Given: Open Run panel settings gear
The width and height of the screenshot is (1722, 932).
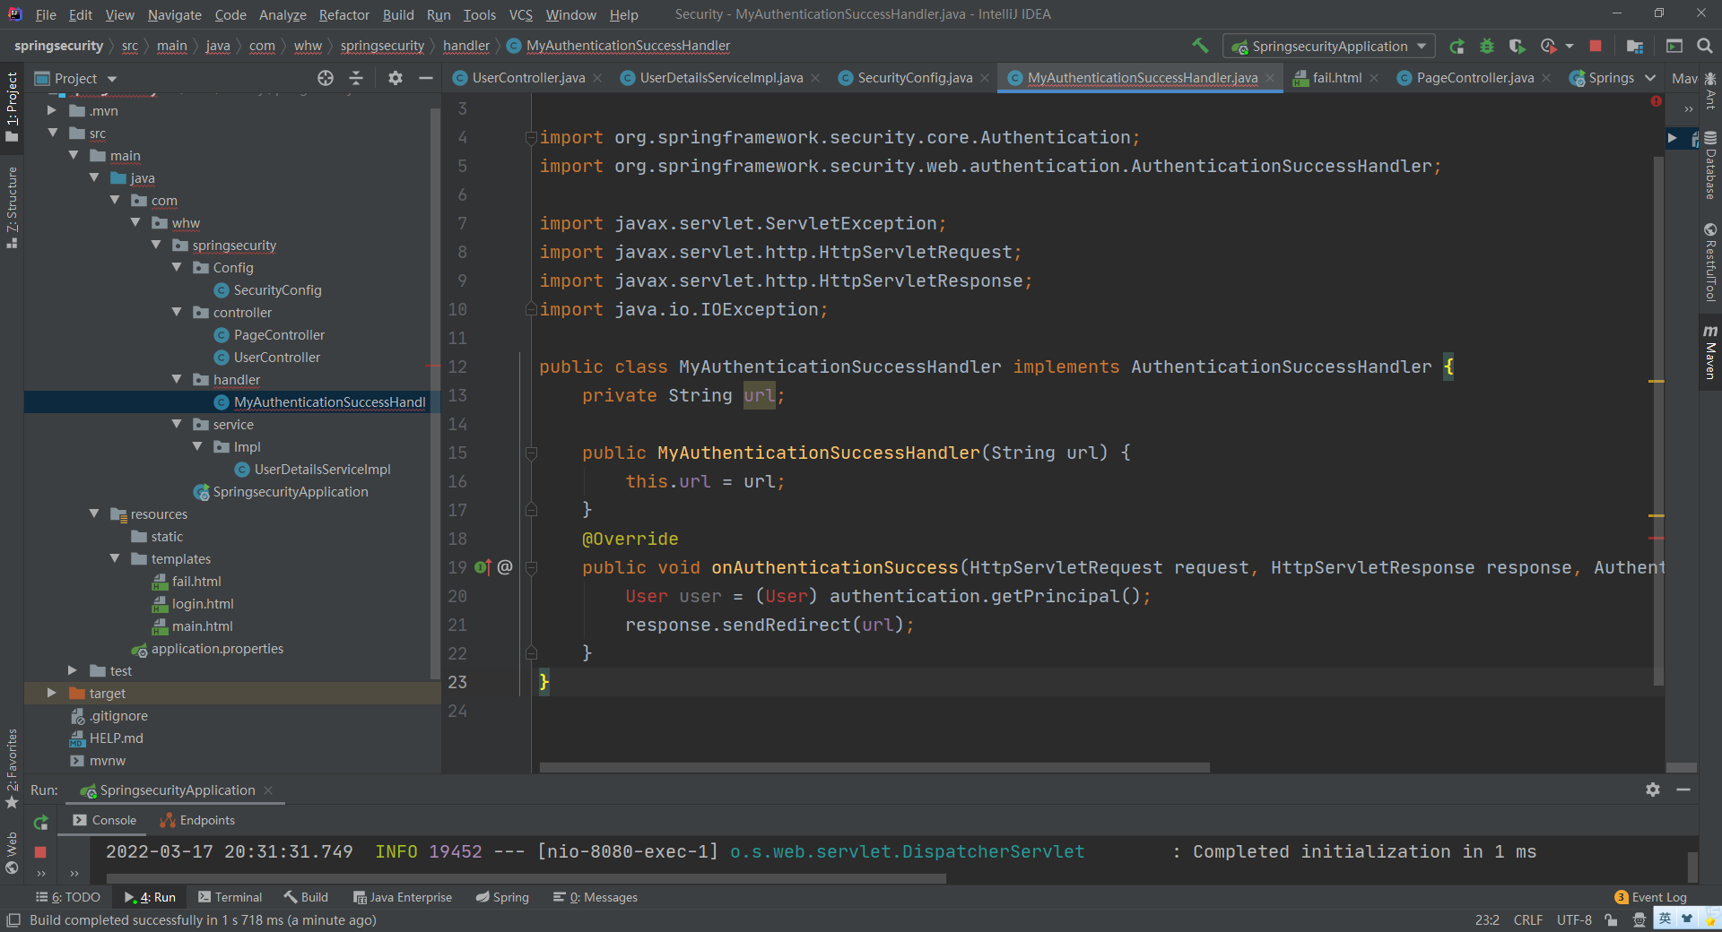Looking at the screenshot, I should click(1653, 790).
